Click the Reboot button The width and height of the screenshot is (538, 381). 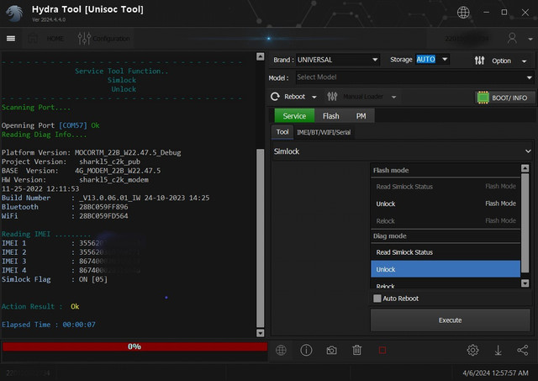[287, 97]
